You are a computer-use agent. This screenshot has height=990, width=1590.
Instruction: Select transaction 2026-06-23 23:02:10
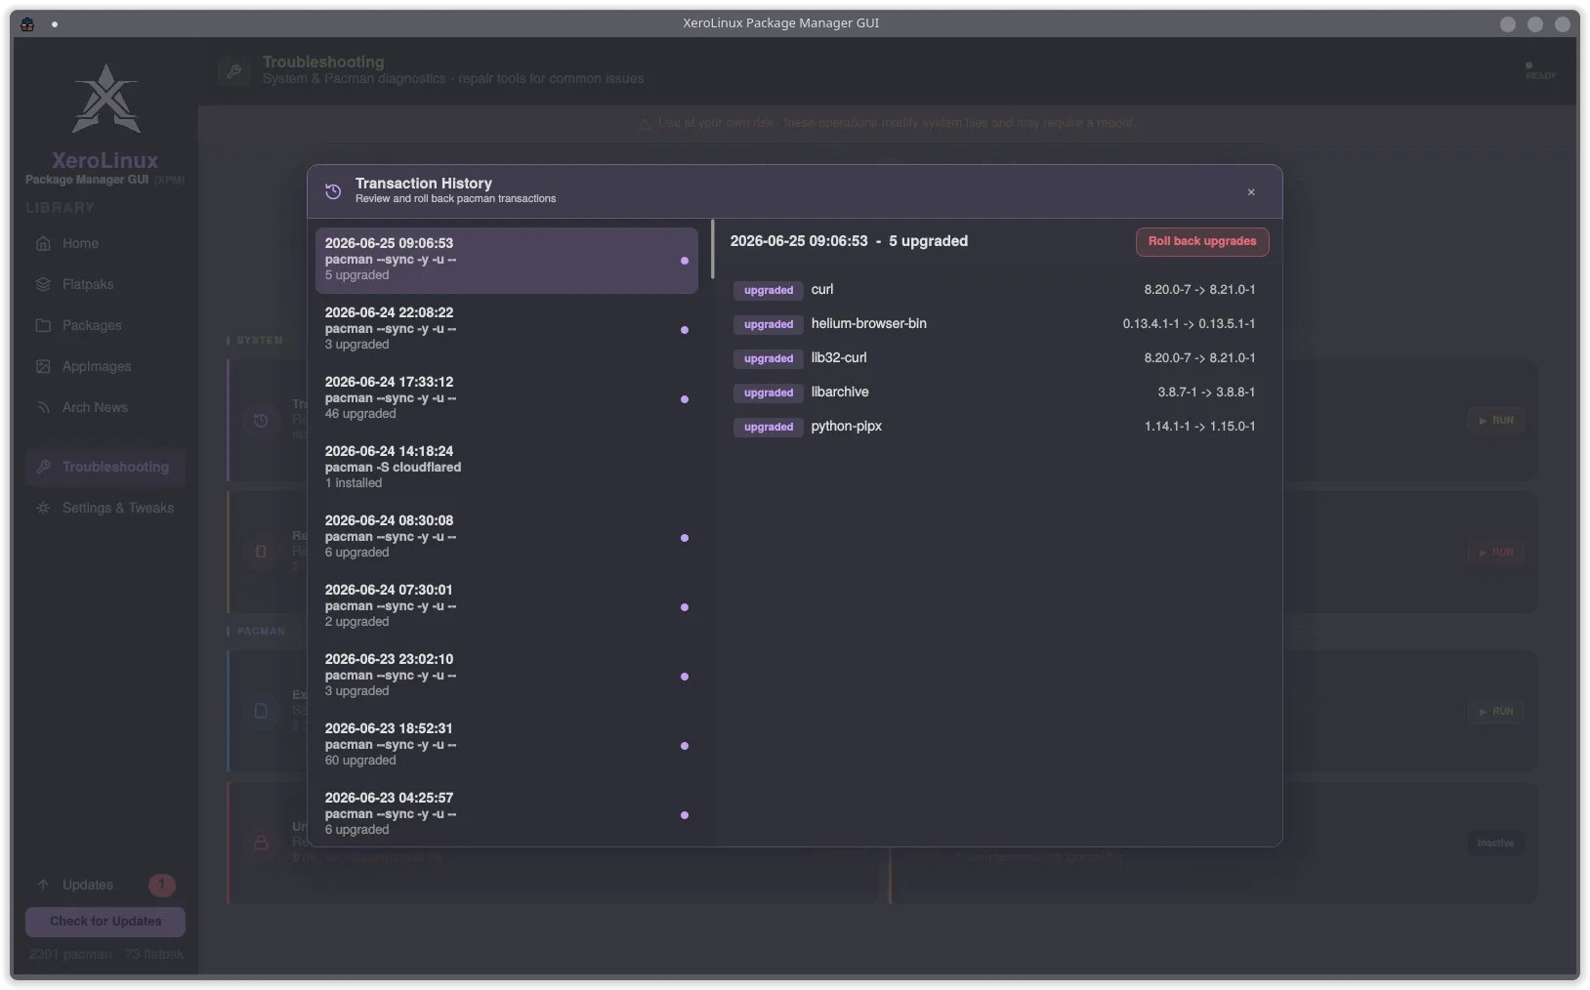[506, 676]
